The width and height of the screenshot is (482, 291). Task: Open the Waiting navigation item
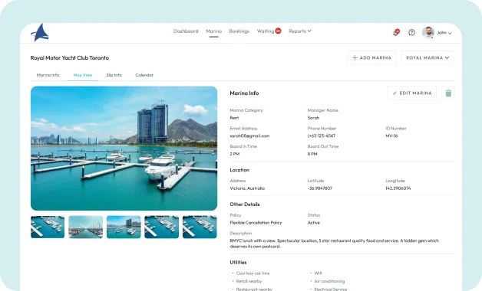tap(266, 31)
